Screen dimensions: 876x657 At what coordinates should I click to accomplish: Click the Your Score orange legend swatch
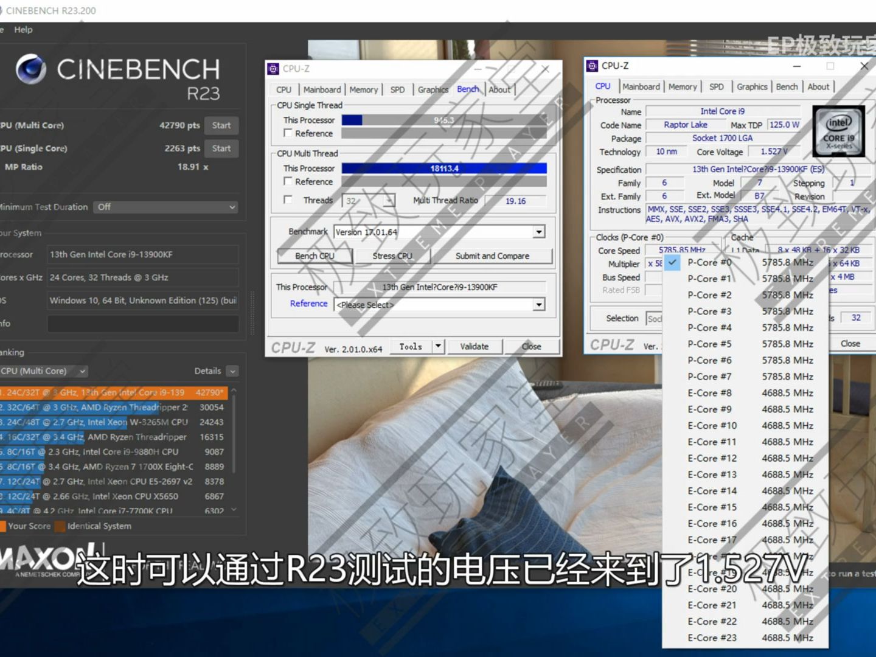coord(3,526)
